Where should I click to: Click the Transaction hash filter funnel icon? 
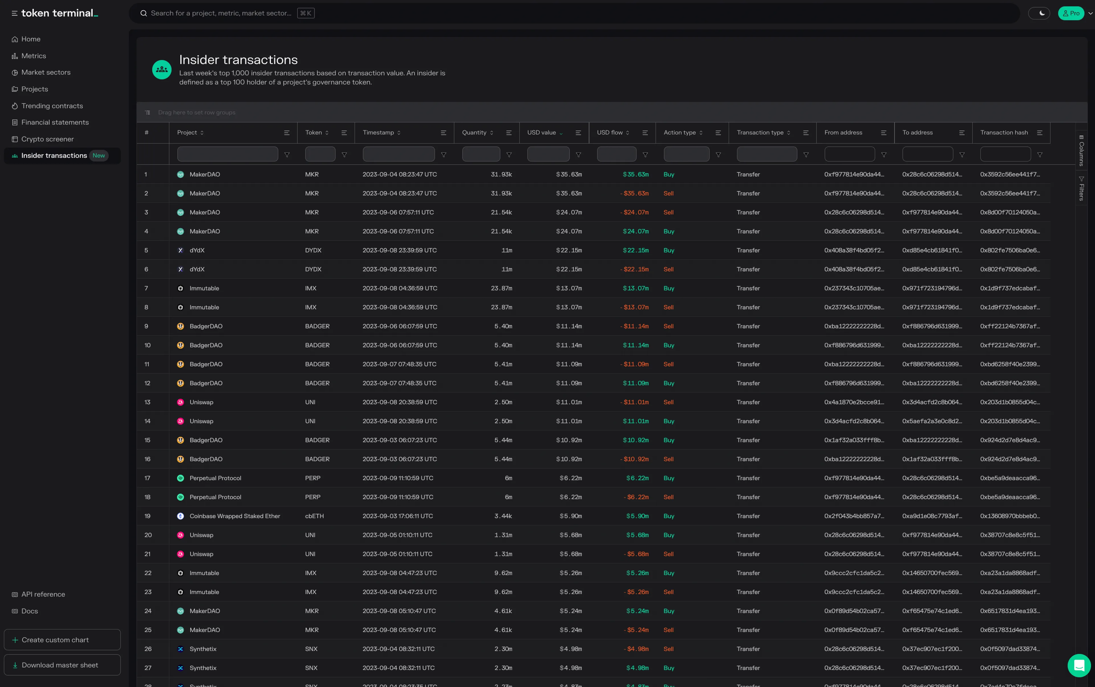1039,155
